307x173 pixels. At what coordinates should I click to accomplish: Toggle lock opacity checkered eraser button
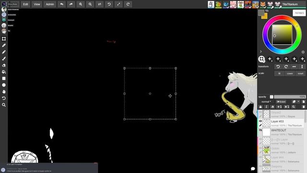point(272,107)
